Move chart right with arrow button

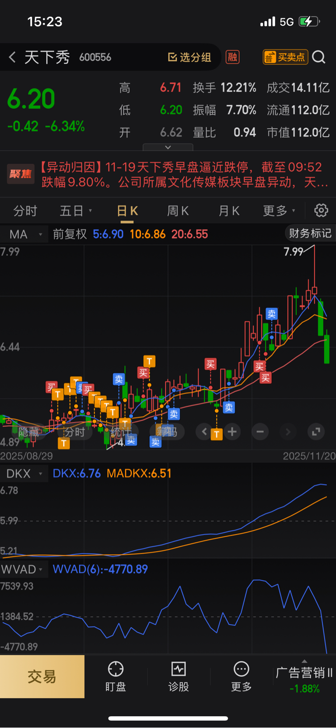click(288, 432)
